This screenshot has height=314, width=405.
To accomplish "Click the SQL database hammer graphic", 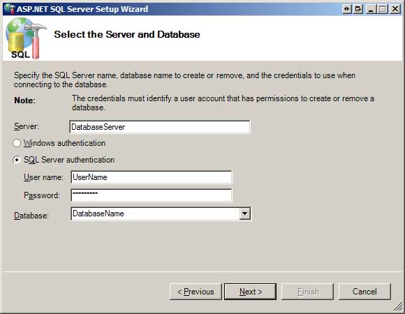I will tap(25, 38).
